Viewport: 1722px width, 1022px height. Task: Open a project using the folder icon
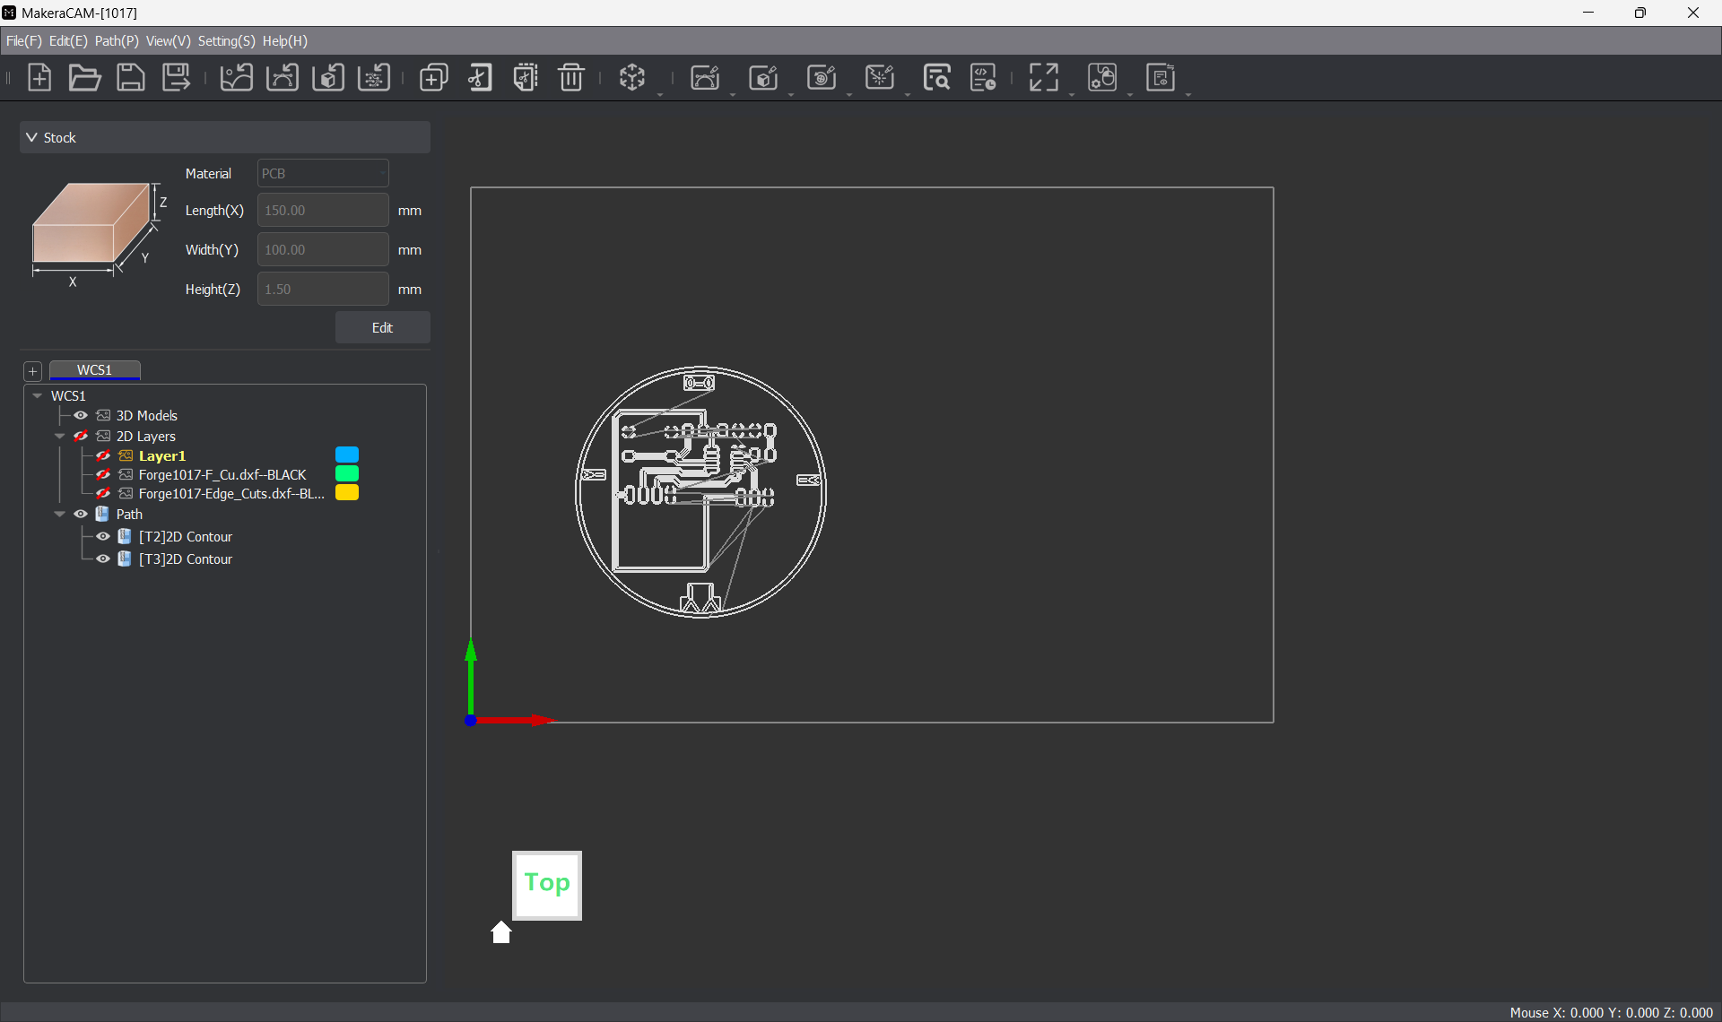point(84,78)
